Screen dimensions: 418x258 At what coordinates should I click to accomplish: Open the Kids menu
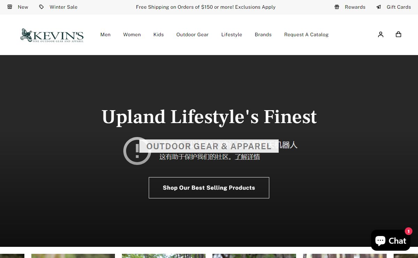158,35
